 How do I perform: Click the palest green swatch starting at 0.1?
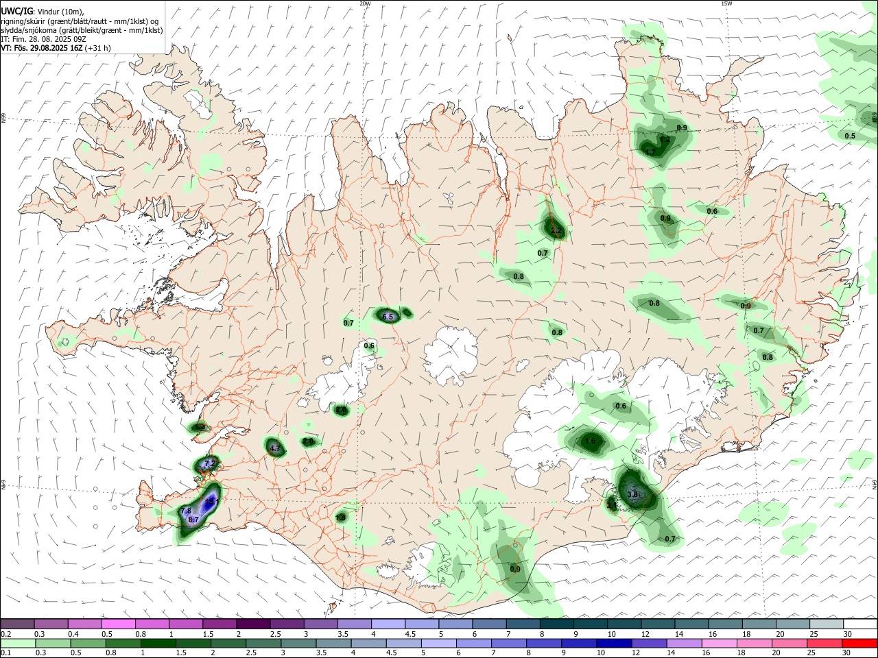17,644
